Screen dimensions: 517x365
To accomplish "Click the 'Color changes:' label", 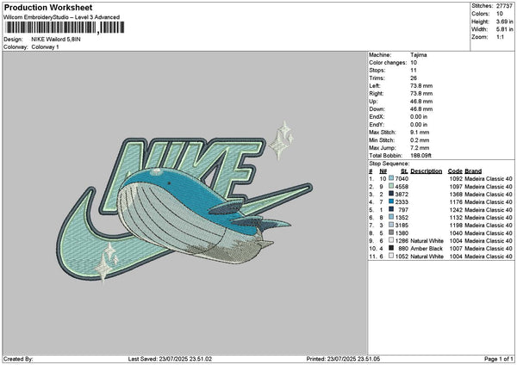I will click(388, 63).
